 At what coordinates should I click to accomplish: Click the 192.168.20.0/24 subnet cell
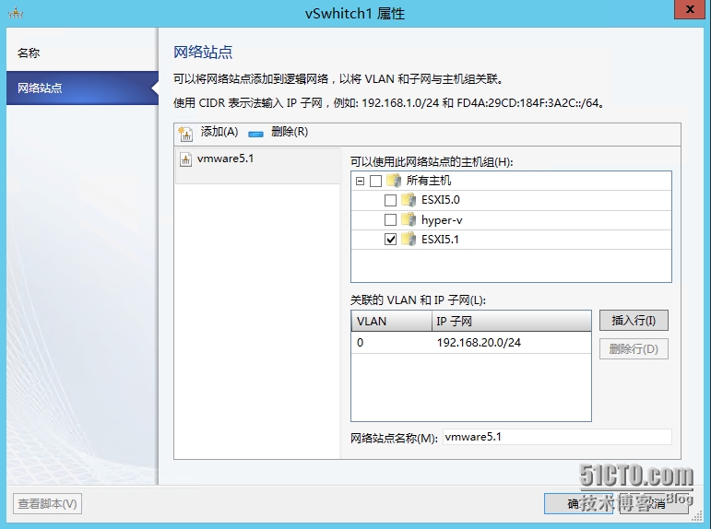coord(511,343)
